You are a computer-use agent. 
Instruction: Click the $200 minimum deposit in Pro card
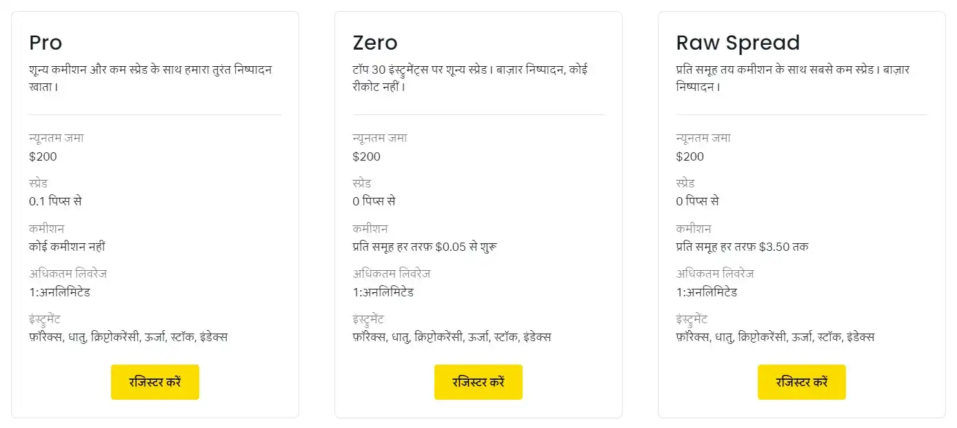(x=43, y=156)
